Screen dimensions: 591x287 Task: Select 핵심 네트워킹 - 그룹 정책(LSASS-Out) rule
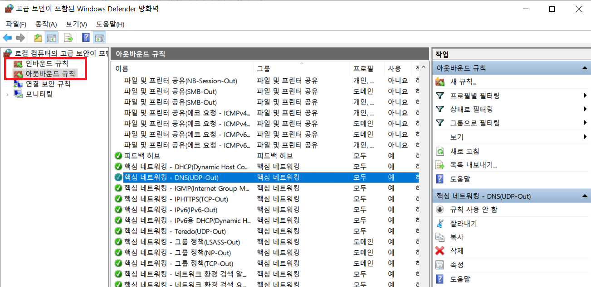tap(182, 242)
